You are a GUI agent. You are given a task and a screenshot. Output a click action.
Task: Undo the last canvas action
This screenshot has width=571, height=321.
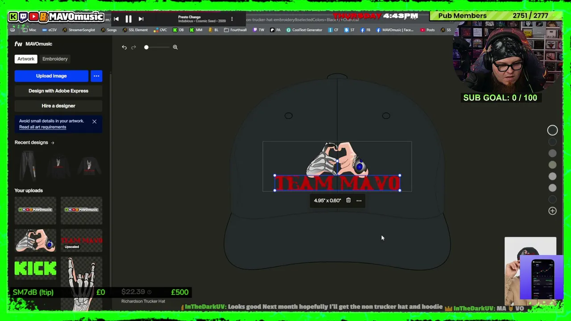(x=124, y=47)
